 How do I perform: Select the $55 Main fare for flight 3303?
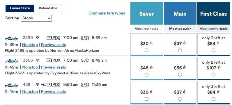[x=180, y=75]
